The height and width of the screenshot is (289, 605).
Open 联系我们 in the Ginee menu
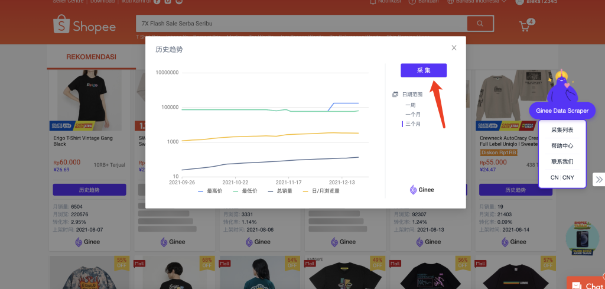click(x=562, y=162)
